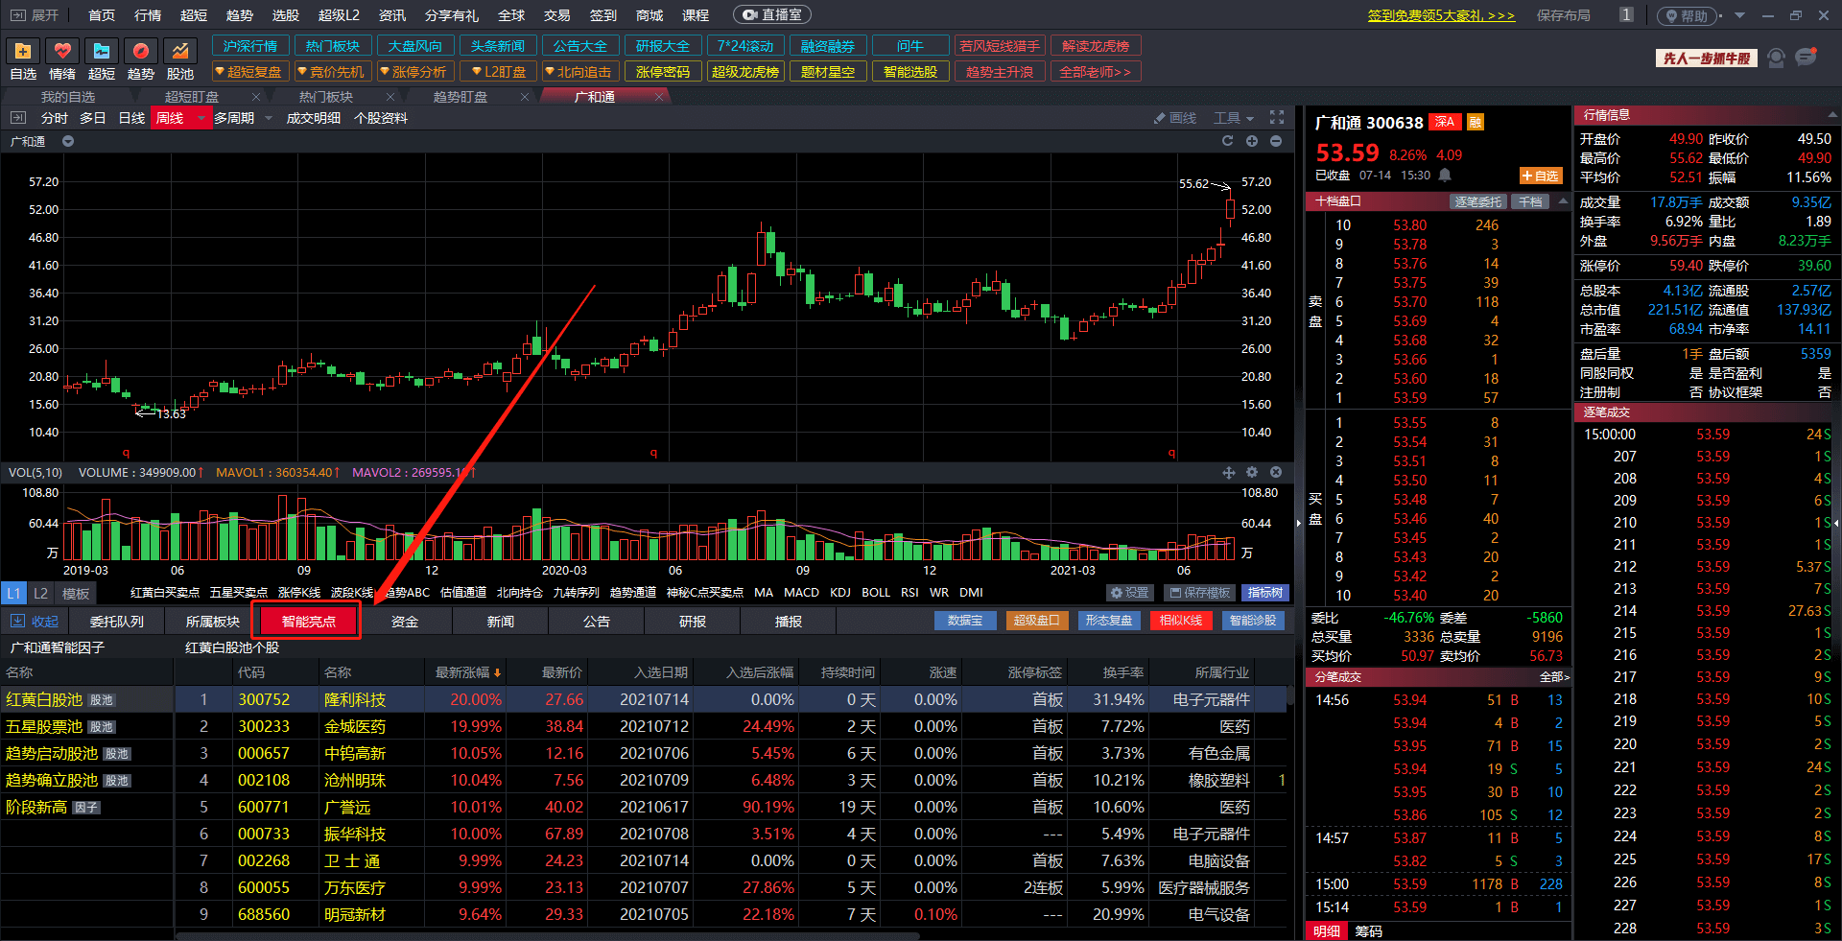
Task: Open the 自选 watchlist icon
Action: tap(23, 51)
